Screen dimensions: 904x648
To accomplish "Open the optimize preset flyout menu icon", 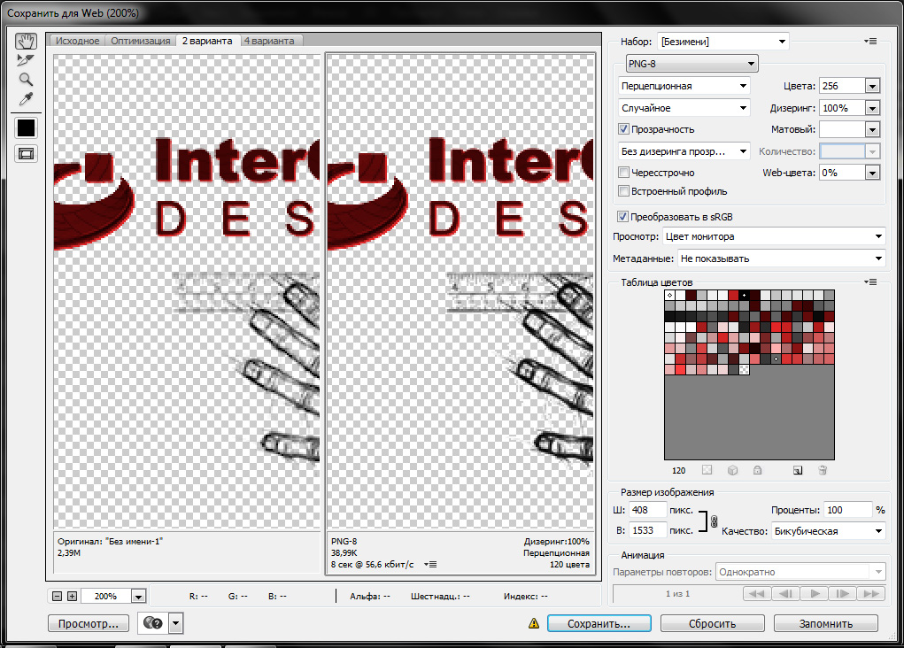I will (x=870, y=42).
